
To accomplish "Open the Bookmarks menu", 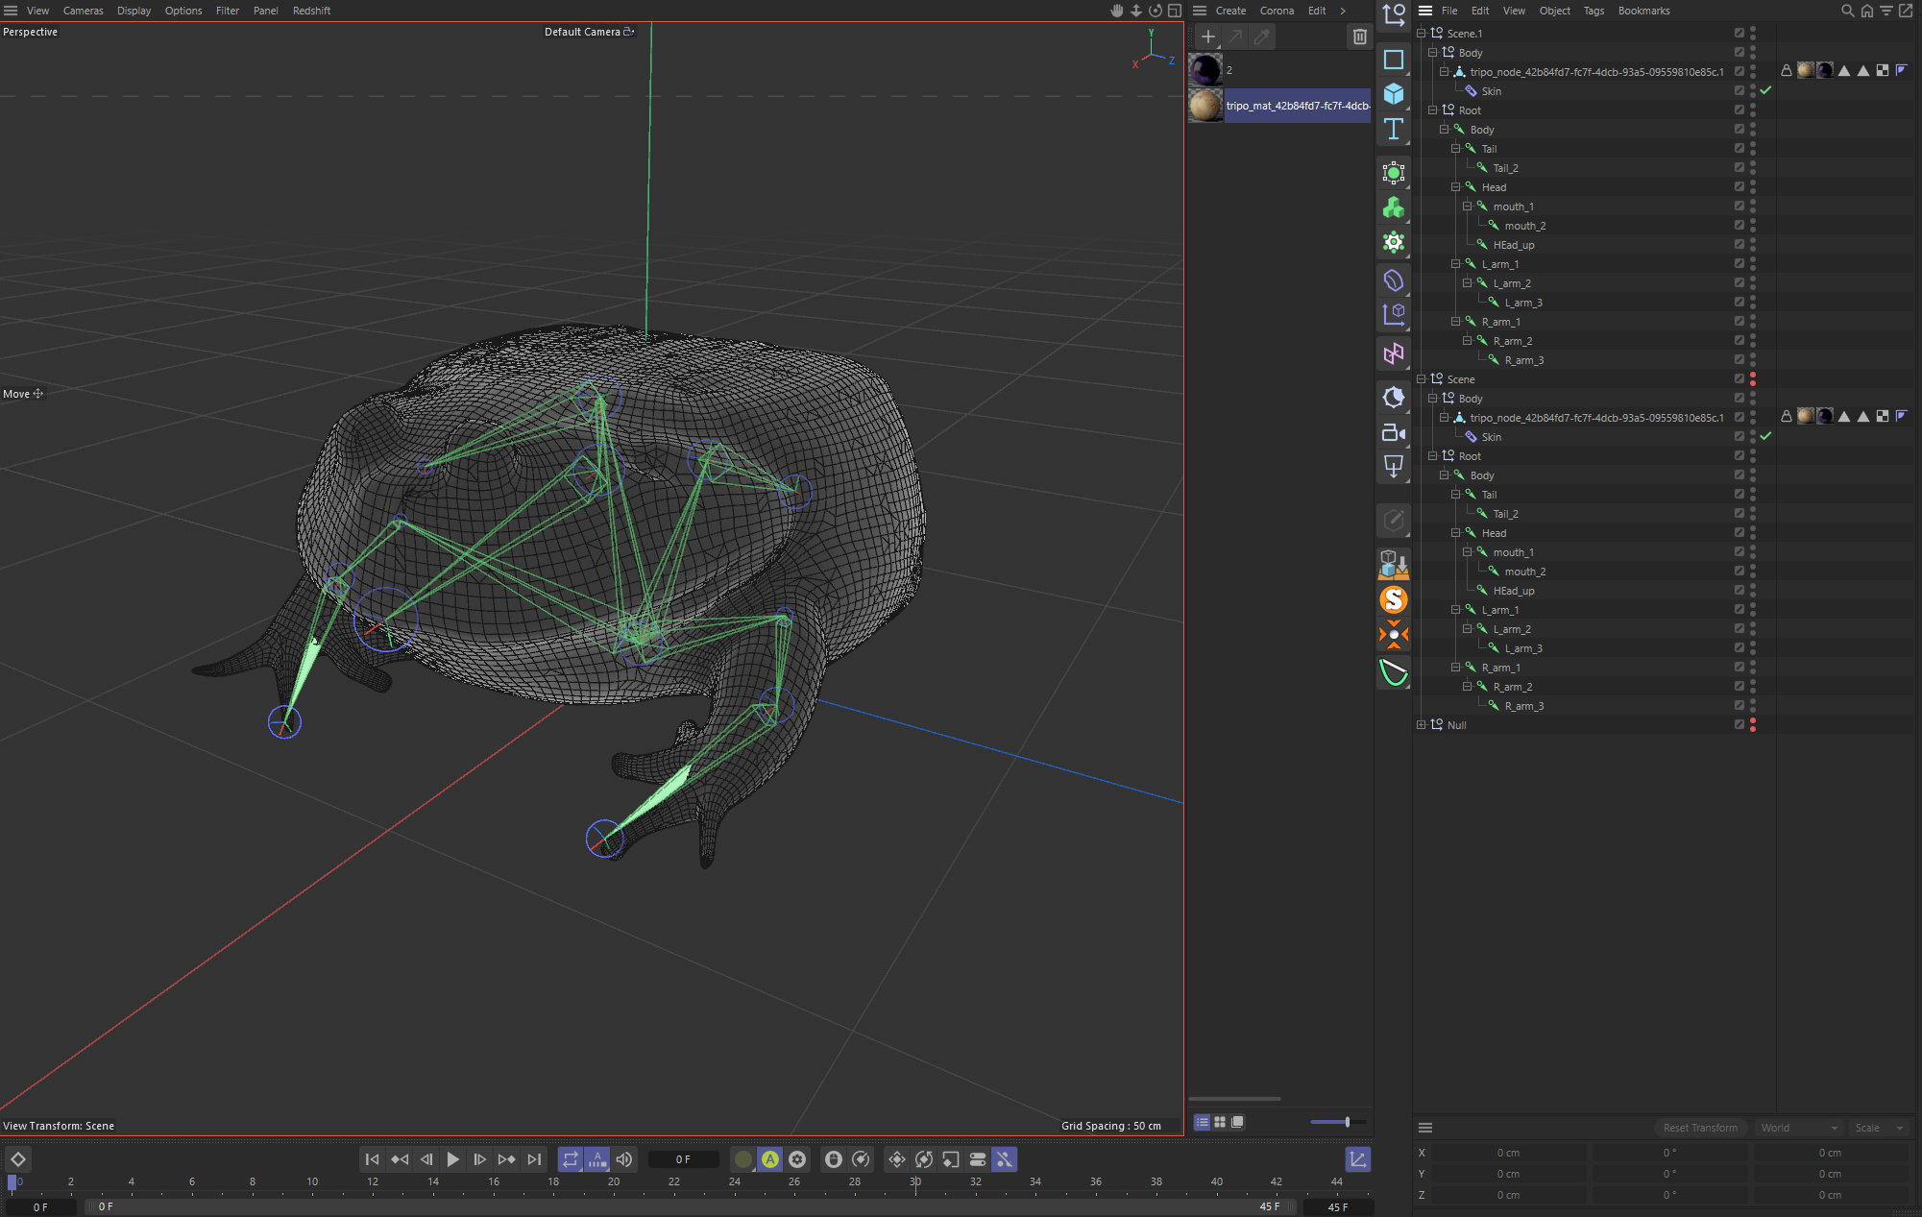I will (x=1643, y=11).
